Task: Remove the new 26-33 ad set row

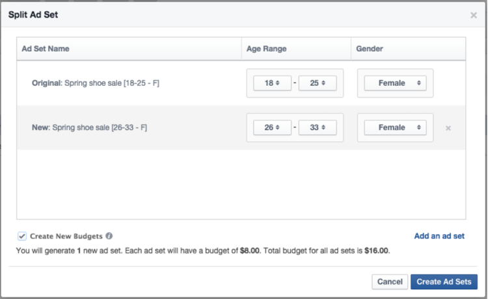Action: click(x=448, y=128)
